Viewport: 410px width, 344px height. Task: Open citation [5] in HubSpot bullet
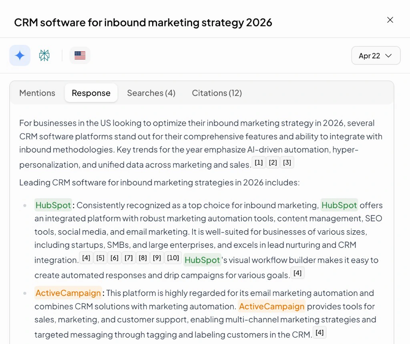[x=100, y=258]
